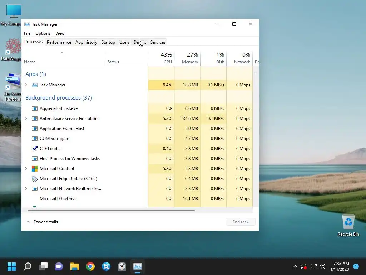
Task: Expand the Microsoft Content row
Action: pyautogui.click(x=26, y=169)
